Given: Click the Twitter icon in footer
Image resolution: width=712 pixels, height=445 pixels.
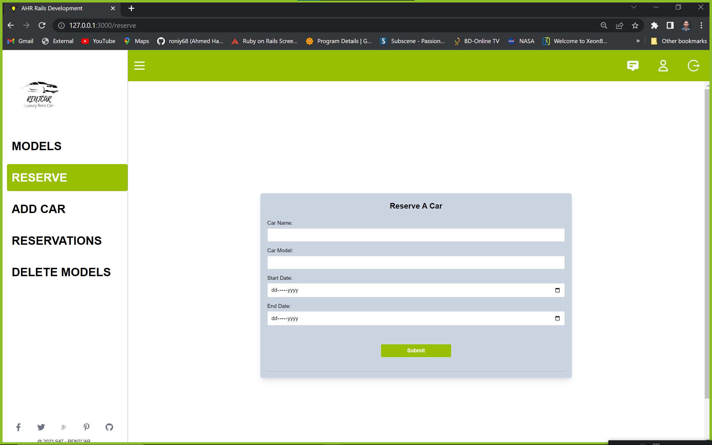Looking at the screenshot, I should [41, 427].
